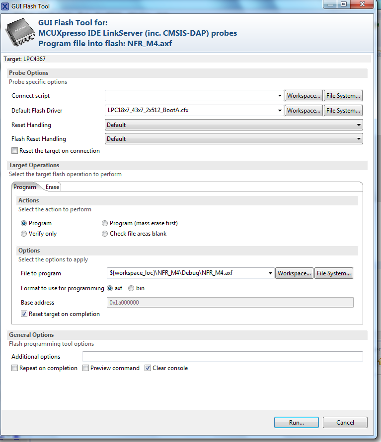Maximize the GUI Flash Tool window
This screenshot has height=442, width=381.
[x=344, y=4]
